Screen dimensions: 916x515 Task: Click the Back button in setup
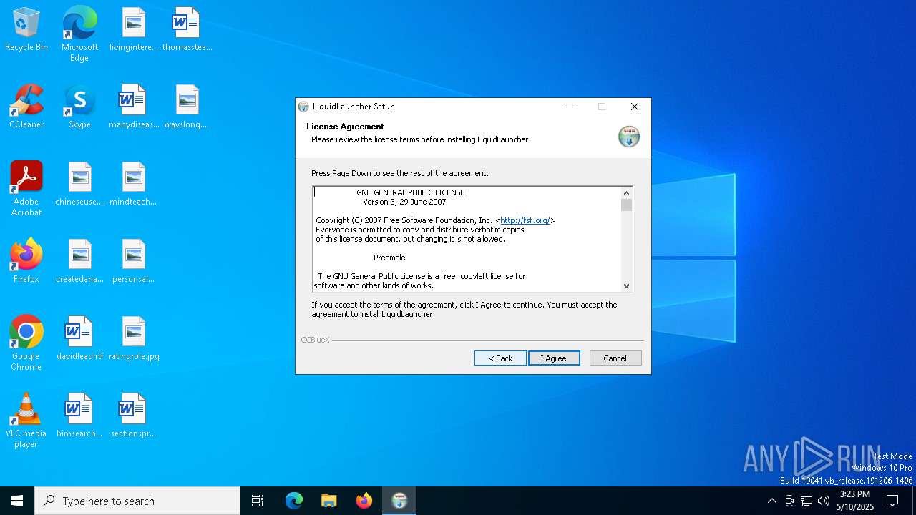click(x=500, y=358)
